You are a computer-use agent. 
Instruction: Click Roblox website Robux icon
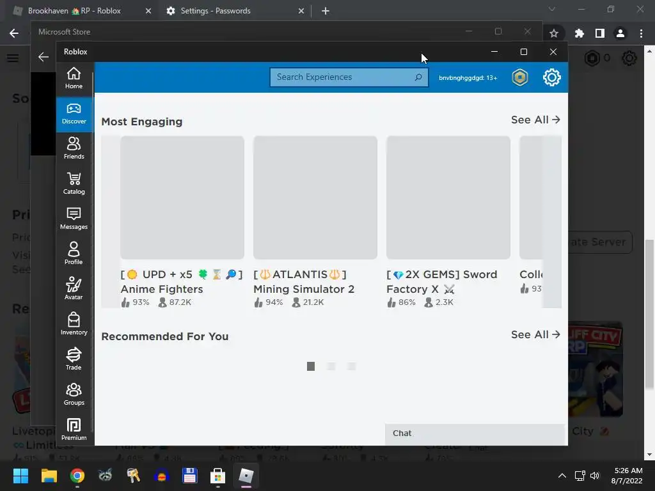(x=592, y=58)
